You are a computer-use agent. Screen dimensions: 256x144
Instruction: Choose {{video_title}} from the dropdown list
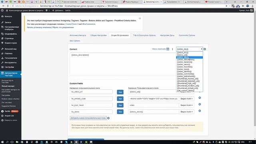click(x=189, y=58)
